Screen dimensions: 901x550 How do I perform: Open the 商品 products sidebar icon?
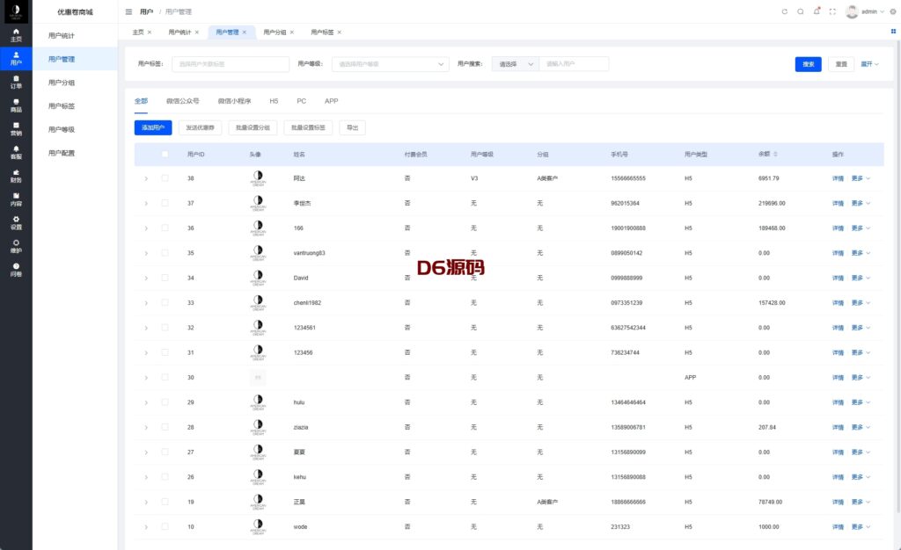click(x=16, y=105)
